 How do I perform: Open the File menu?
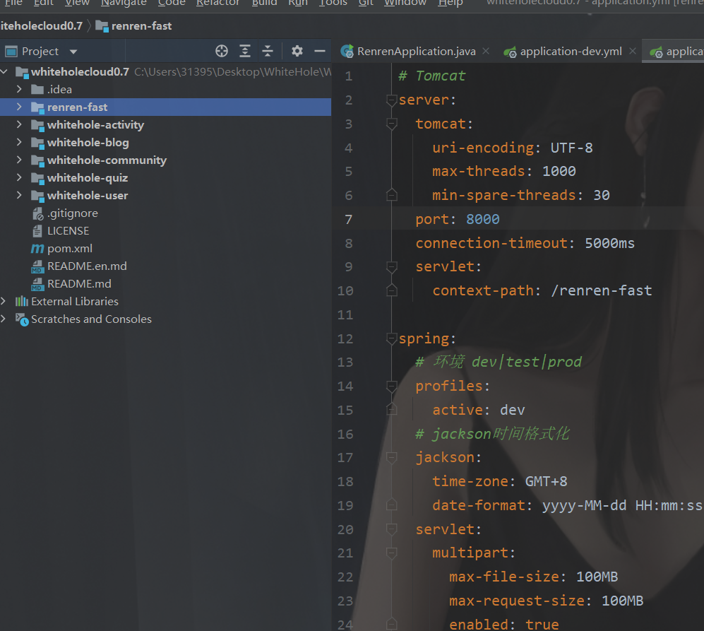pos(13,3)
